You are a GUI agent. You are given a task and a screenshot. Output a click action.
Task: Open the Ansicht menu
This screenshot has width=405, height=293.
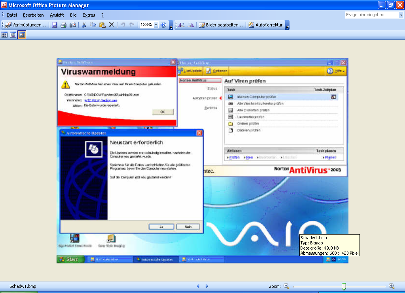click(57, 15)
